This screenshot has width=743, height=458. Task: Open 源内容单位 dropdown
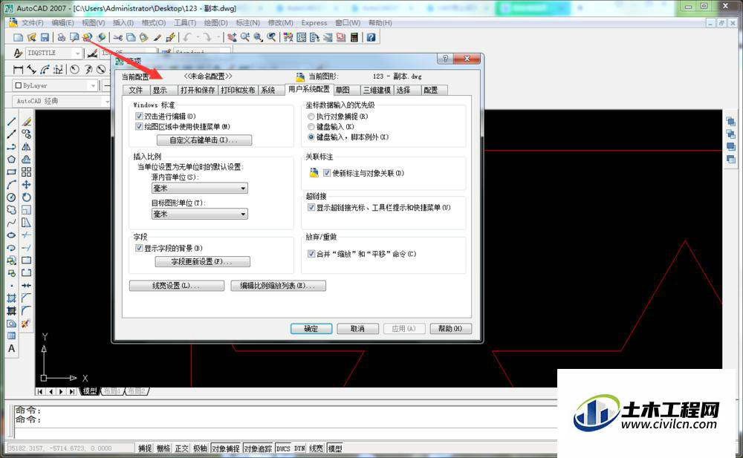click(199, 188)
